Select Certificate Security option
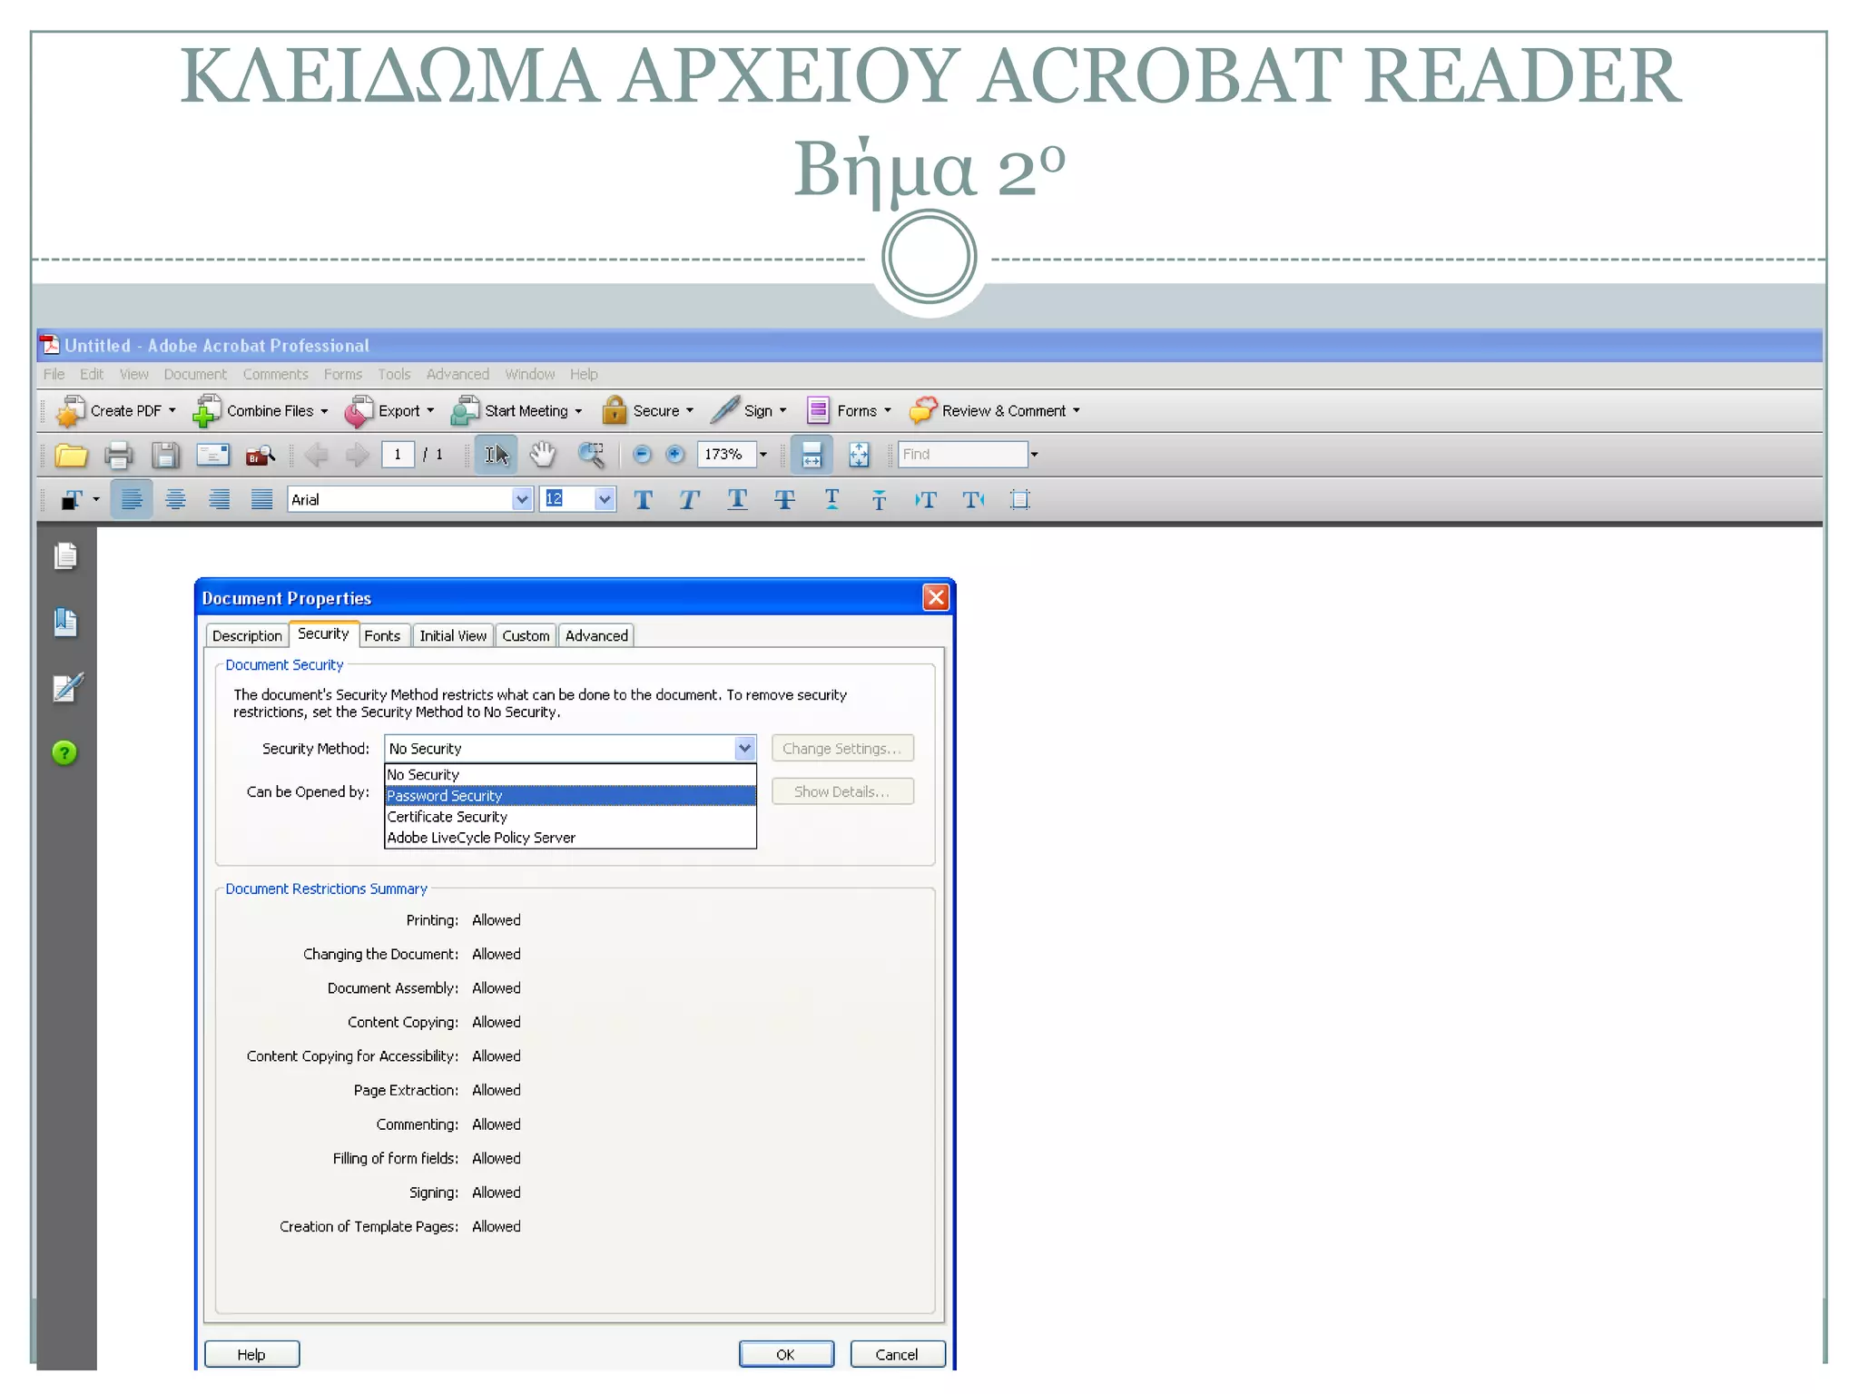Viewport: 1859px width, 1394px height. [570, 817]
